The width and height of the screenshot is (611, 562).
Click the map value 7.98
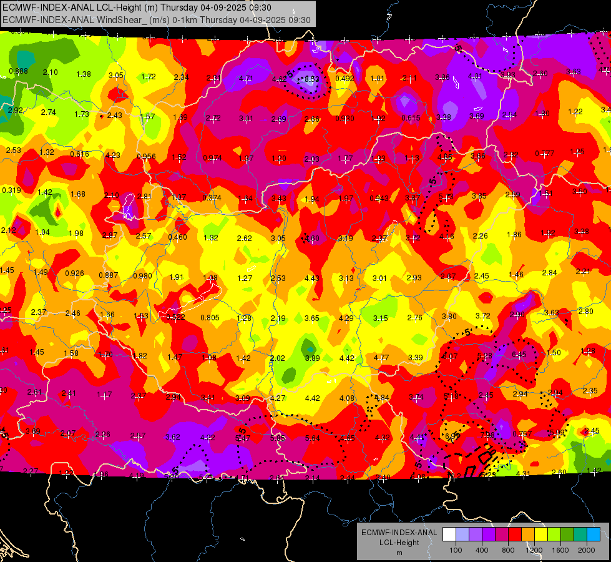[487, 435]
